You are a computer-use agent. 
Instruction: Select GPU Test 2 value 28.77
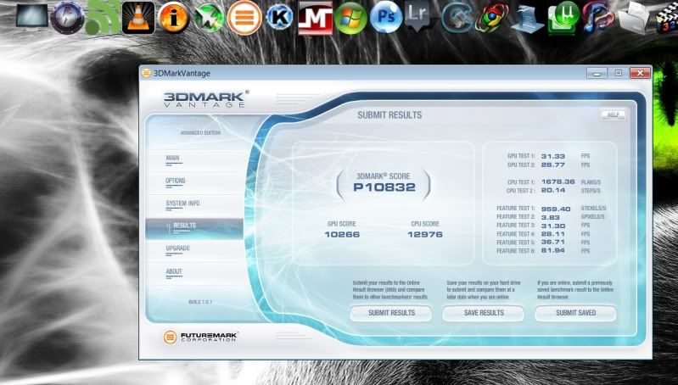[552, 165]
